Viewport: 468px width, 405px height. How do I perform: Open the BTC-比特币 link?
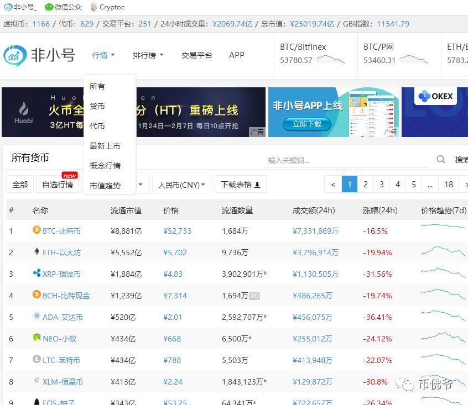point(61,231)
